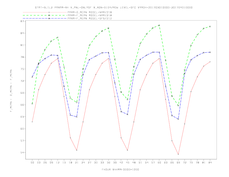This screenshot has height=177, width=229.
Task: Click the 75 forecast hour label on the x-axis
Action: [x=191, y=163]
